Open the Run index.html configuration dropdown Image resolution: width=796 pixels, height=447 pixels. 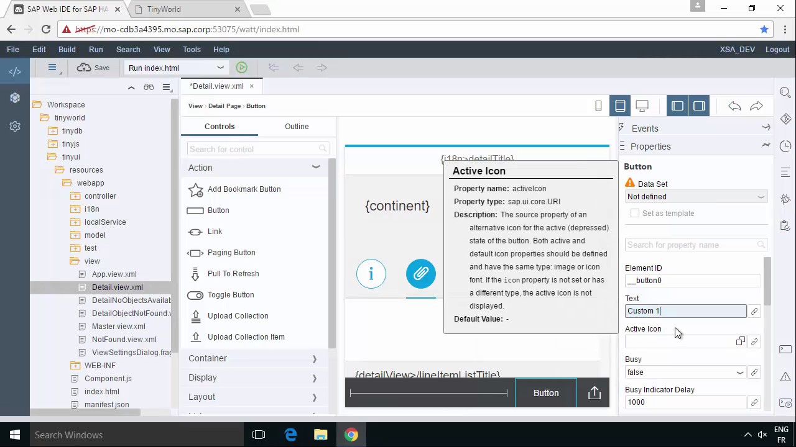(x=177, y=68)
